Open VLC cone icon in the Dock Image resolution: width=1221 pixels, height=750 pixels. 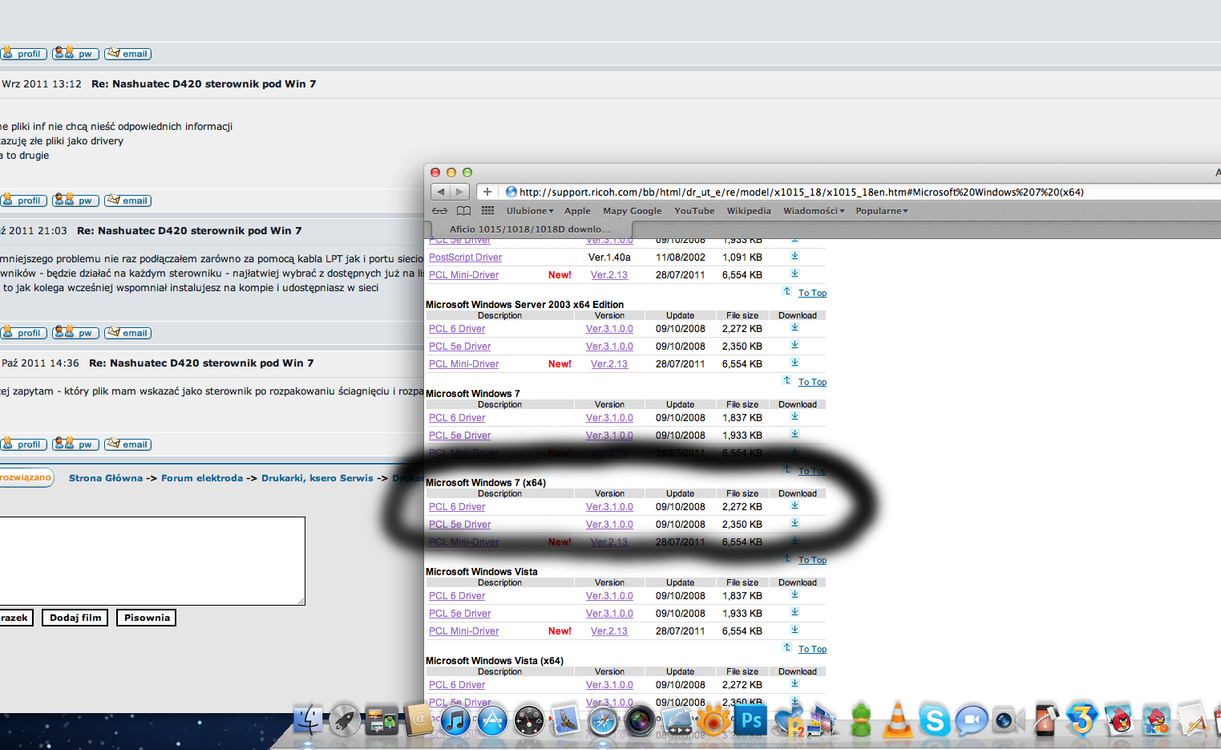(x=898, y=720)
